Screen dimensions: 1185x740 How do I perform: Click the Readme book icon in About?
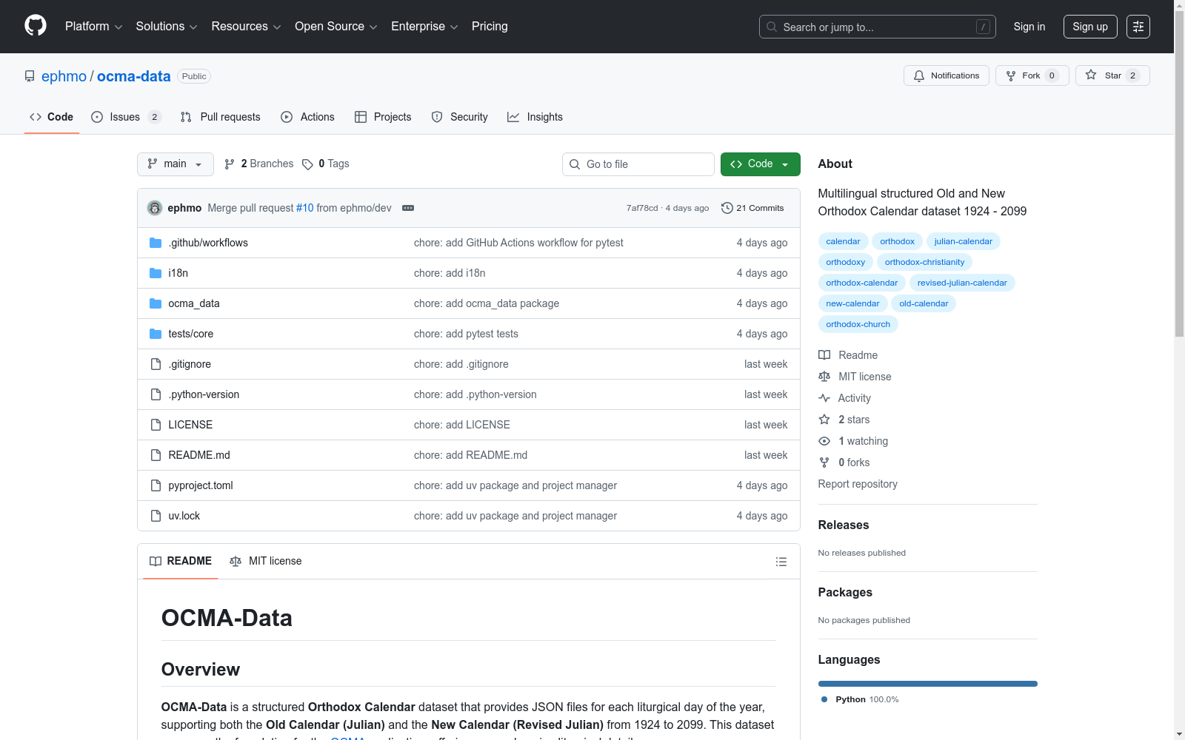[x=824, y=355]
